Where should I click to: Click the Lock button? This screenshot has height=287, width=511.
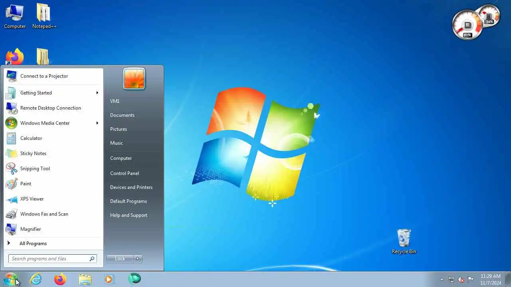pos(120,259)
